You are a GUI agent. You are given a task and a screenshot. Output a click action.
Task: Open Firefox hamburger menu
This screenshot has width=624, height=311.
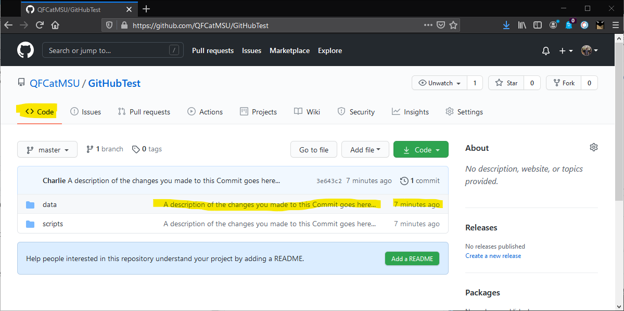616,25
